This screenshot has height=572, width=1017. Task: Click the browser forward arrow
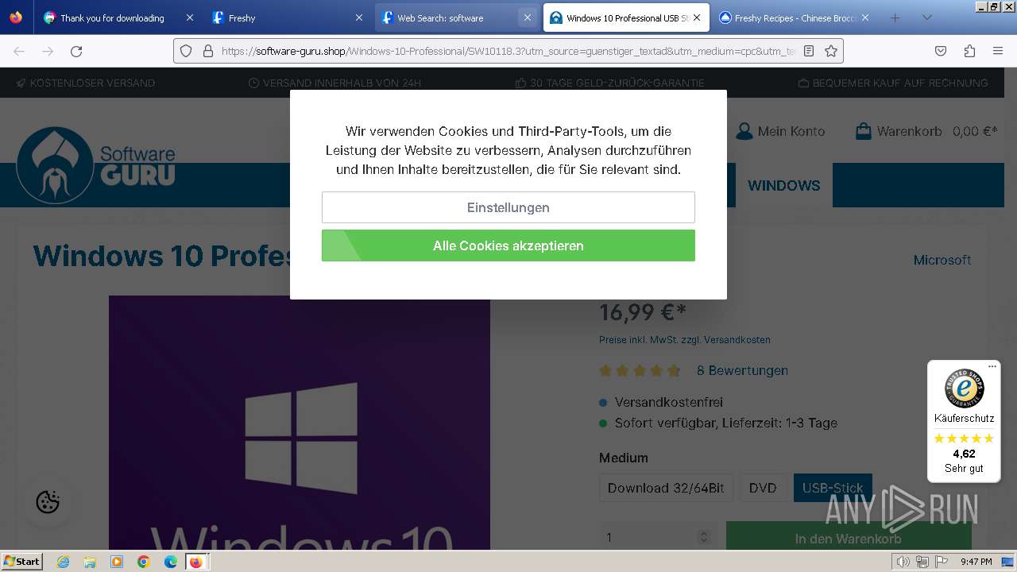pos(48,51)
